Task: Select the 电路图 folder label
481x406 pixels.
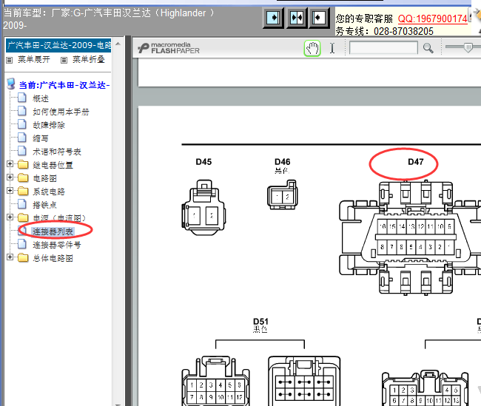Action: point(45,178)
